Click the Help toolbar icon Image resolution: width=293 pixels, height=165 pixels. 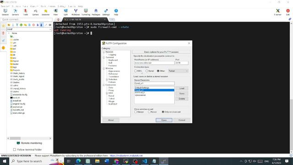(x=116, y=12)
